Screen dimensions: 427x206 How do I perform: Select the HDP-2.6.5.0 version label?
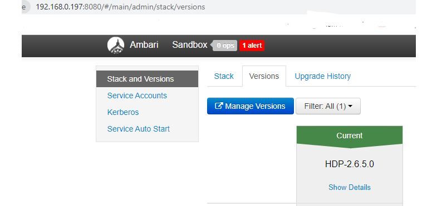350,164
